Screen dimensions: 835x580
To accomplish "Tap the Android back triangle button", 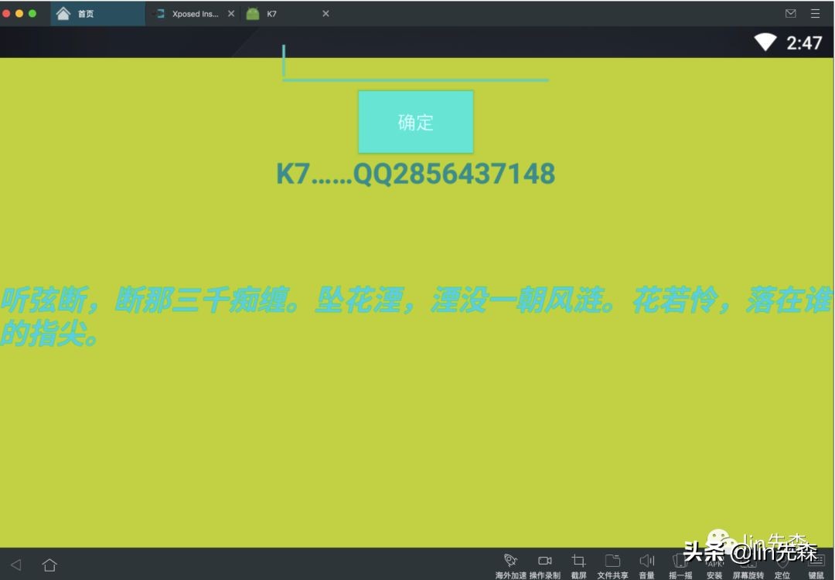I will point(16,565).
